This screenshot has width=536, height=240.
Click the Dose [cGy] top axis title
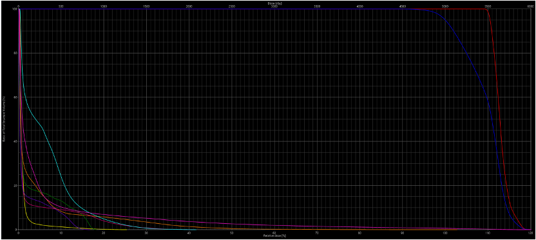(274, 3)
